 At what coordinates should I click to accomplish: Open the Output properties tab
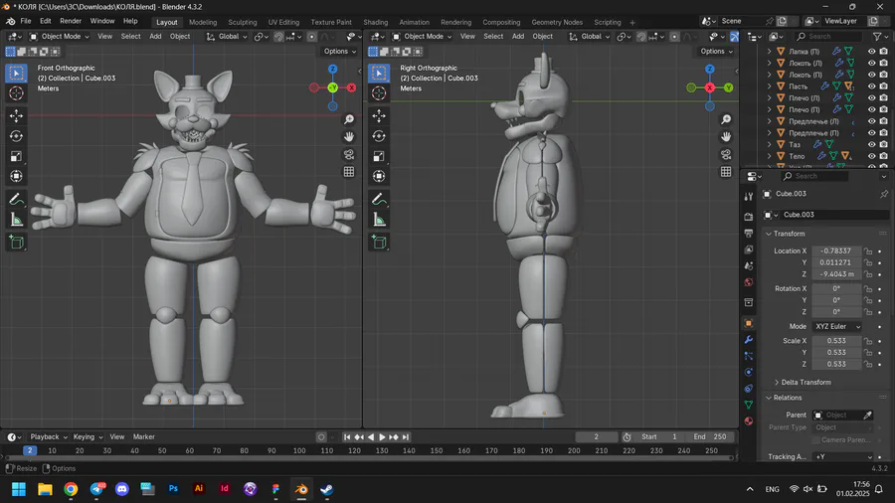748,234
